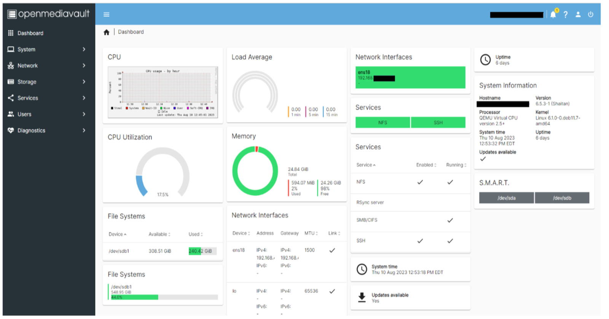
Task: Click the green SSH service button
Action: 438,123
